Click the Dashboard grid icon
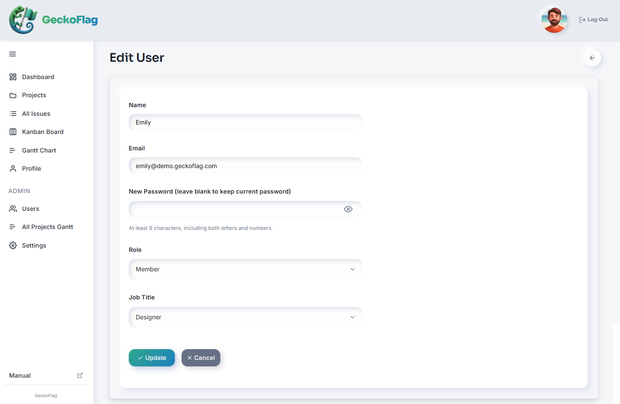This screenshot has width=620, height=404. pos(13,77)
